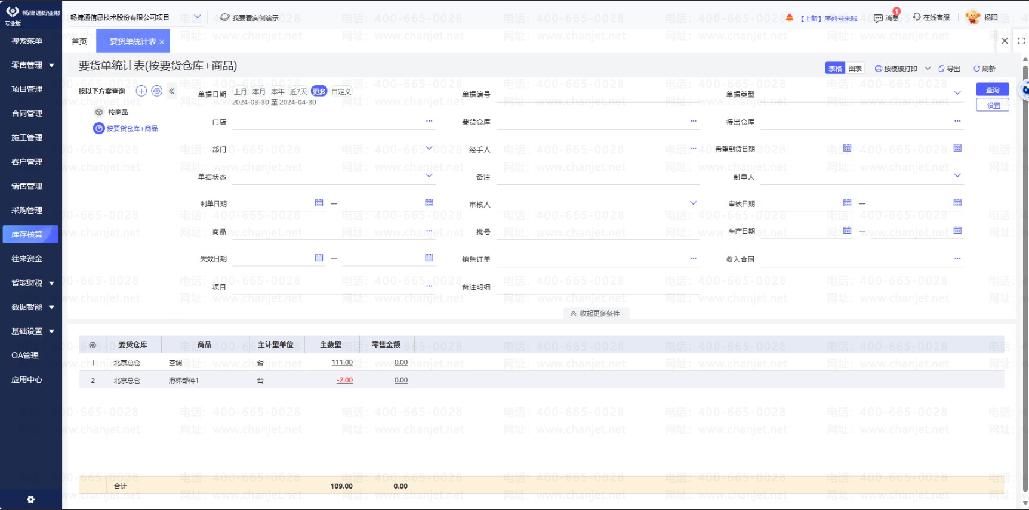Open the company selector dropdown
The image size is (1029, 510).
click(198, 17)
